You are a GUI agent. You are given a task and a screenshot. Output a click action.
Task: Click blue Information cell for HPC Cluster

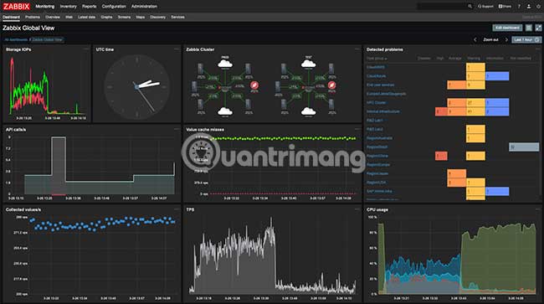click(x=497, y=103)
